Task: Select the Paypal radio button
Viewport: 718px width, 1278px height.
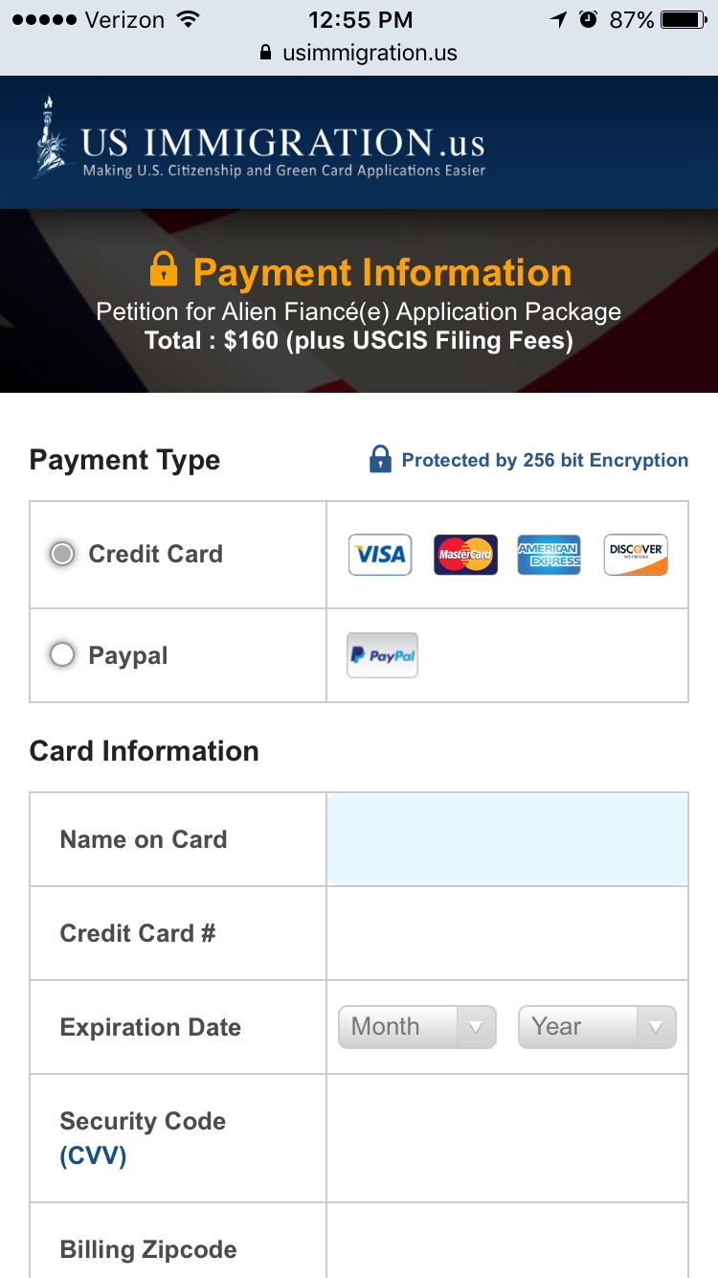Action: (x=62, y=655)
